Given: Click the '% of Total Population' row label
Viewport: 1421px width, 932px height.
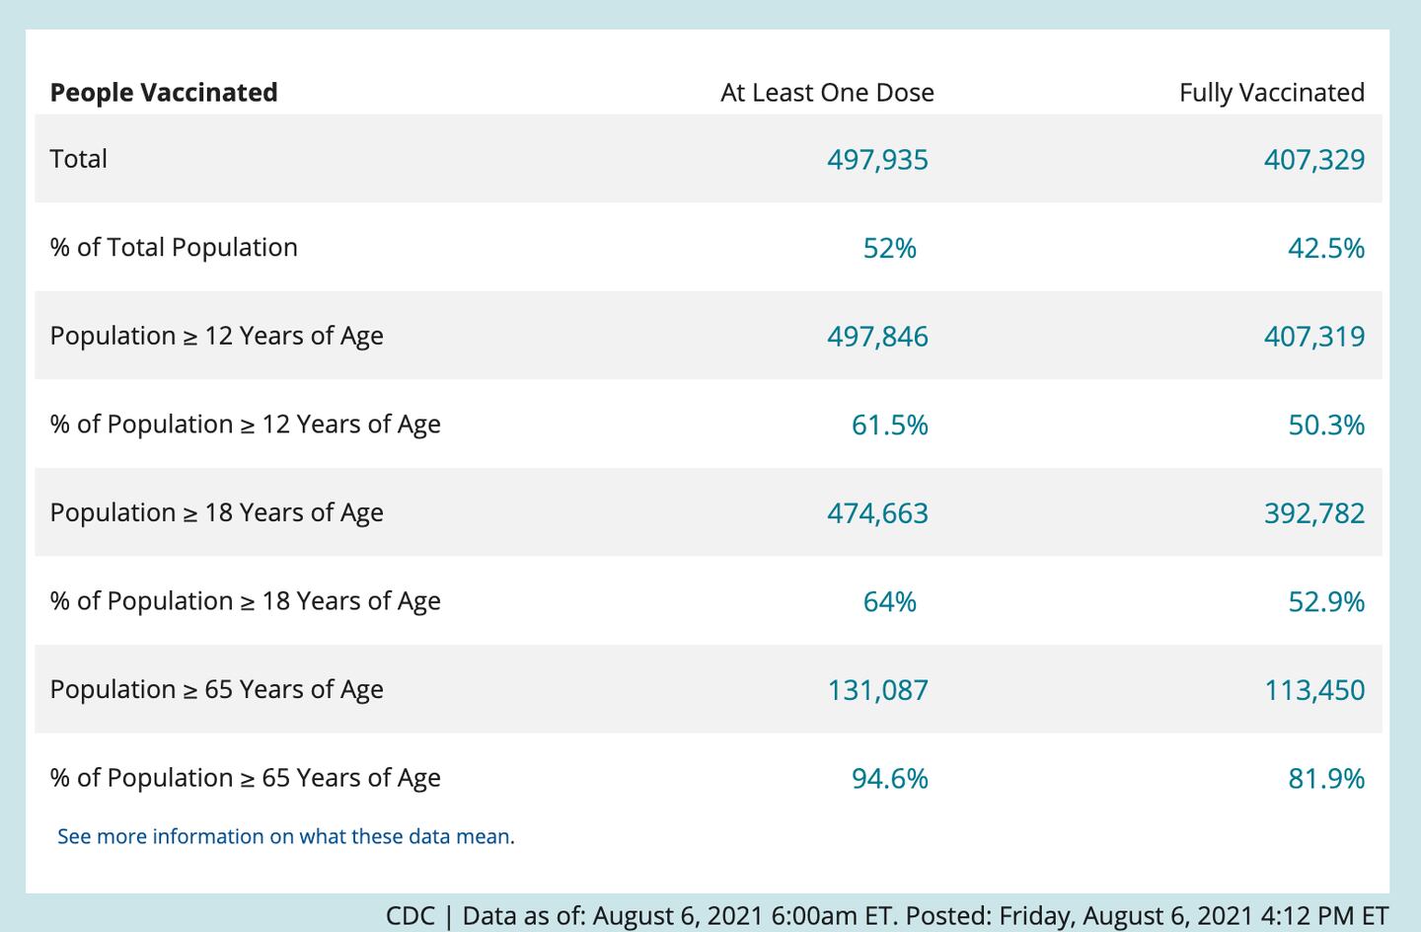Looking at the screenshot, I should tap(174, 247).
